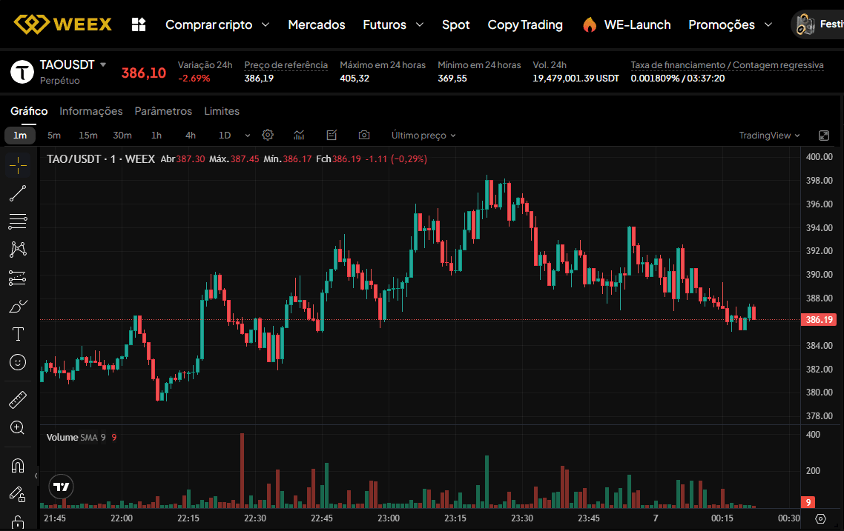Image resolution: width=844 pixels, height=531 pixels.
Task: Toggle stay in drawing mode
Action: click(18, 494)
